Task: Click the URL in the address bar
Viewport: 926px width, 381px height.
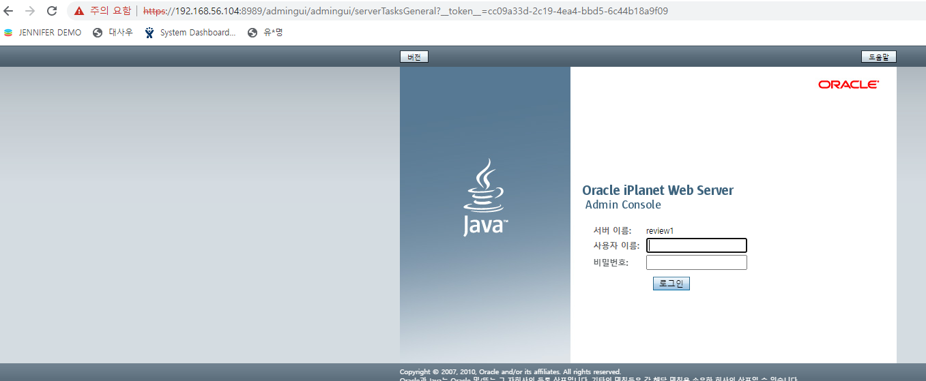Action: pos(405,11)
